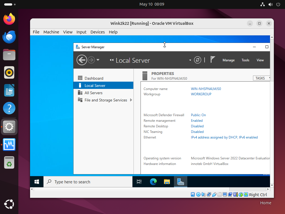The image size is (285, 214).
Task: Open the clock showing May 10 08:09
Action: [152, 4]
